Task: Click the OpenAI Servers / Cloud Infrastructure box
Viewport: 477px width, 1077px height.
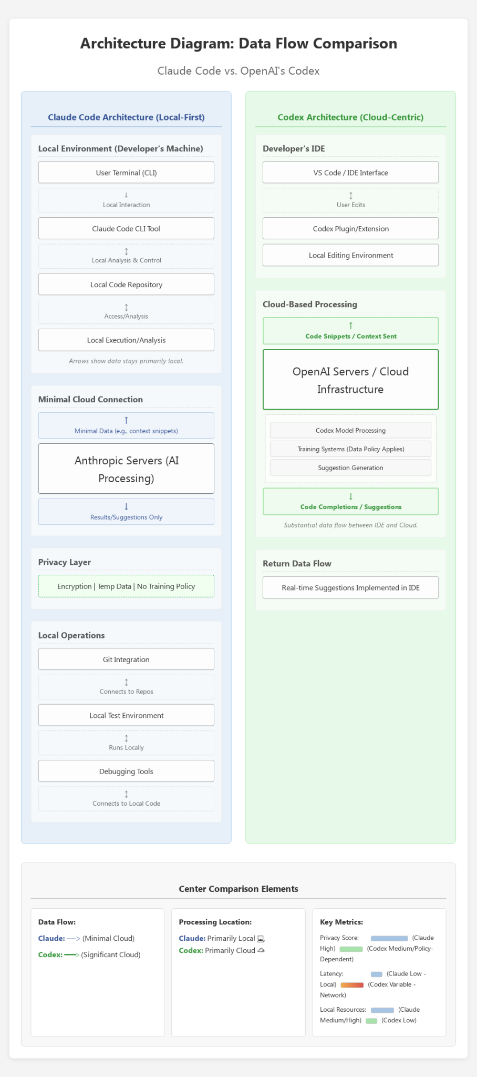Action: click(x=350, y=380)
